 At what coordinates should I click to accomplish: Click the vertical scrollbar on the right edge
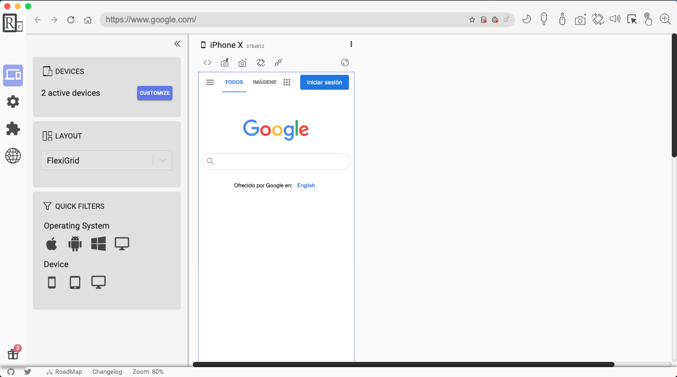tap(674, 95)
